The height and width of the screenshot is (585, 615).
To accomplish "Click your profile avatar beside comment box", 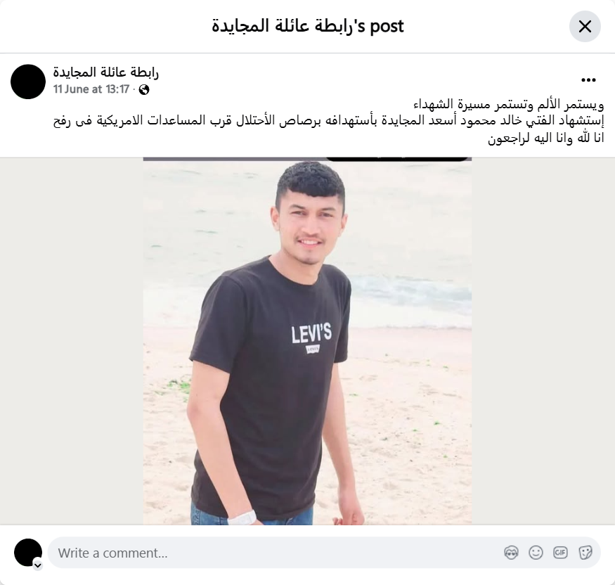I will click(x=28, y=553).
